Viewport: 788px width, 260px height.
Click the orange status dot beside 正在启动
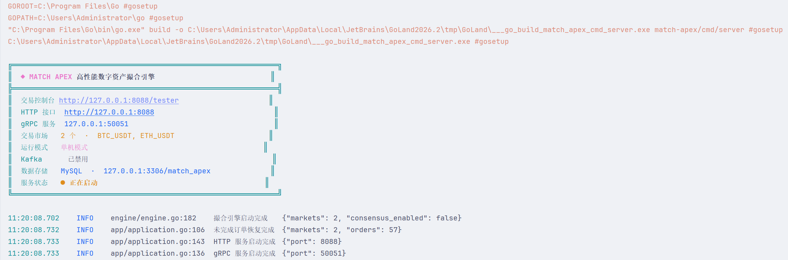click(63, 183)
